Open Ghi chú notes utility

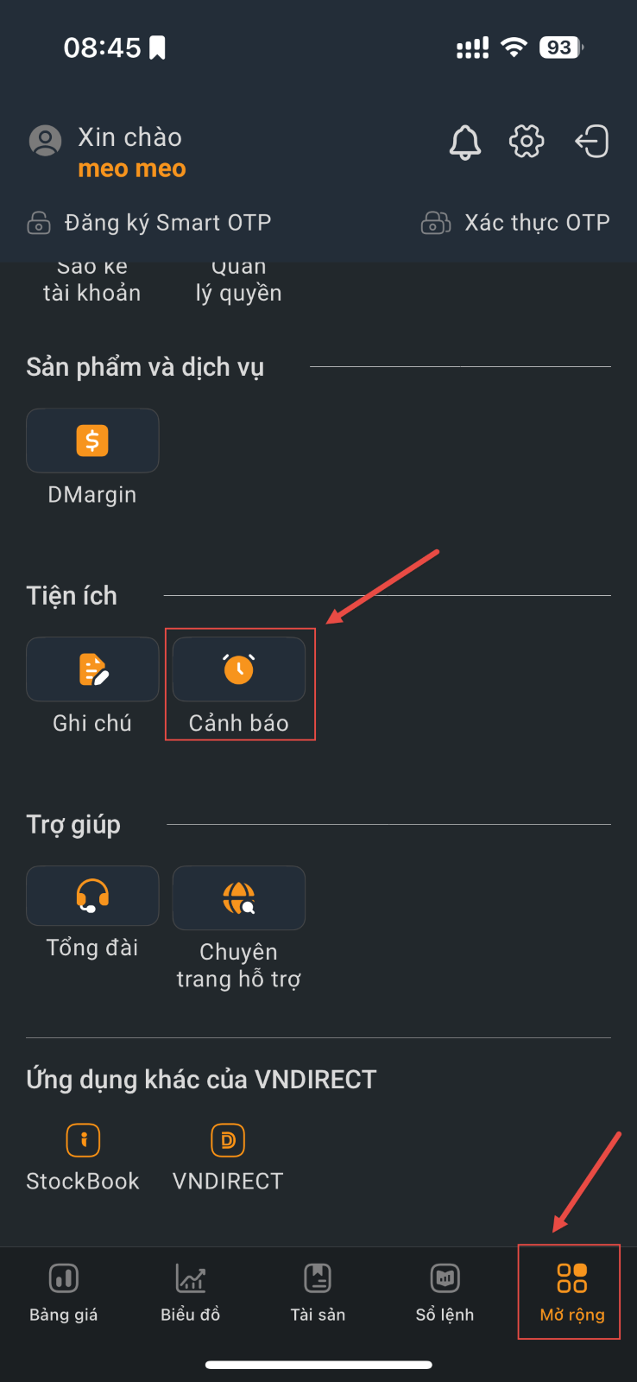click(92, 669)
